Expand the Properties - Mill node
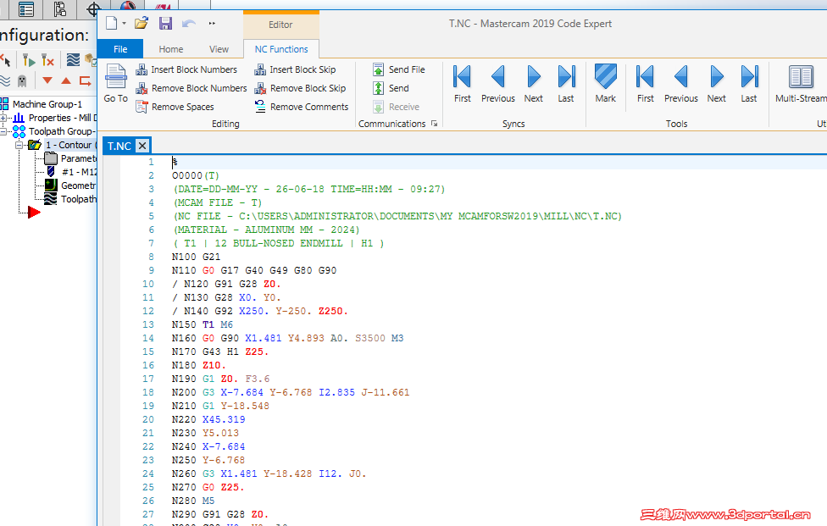 [x=3, y=118]
